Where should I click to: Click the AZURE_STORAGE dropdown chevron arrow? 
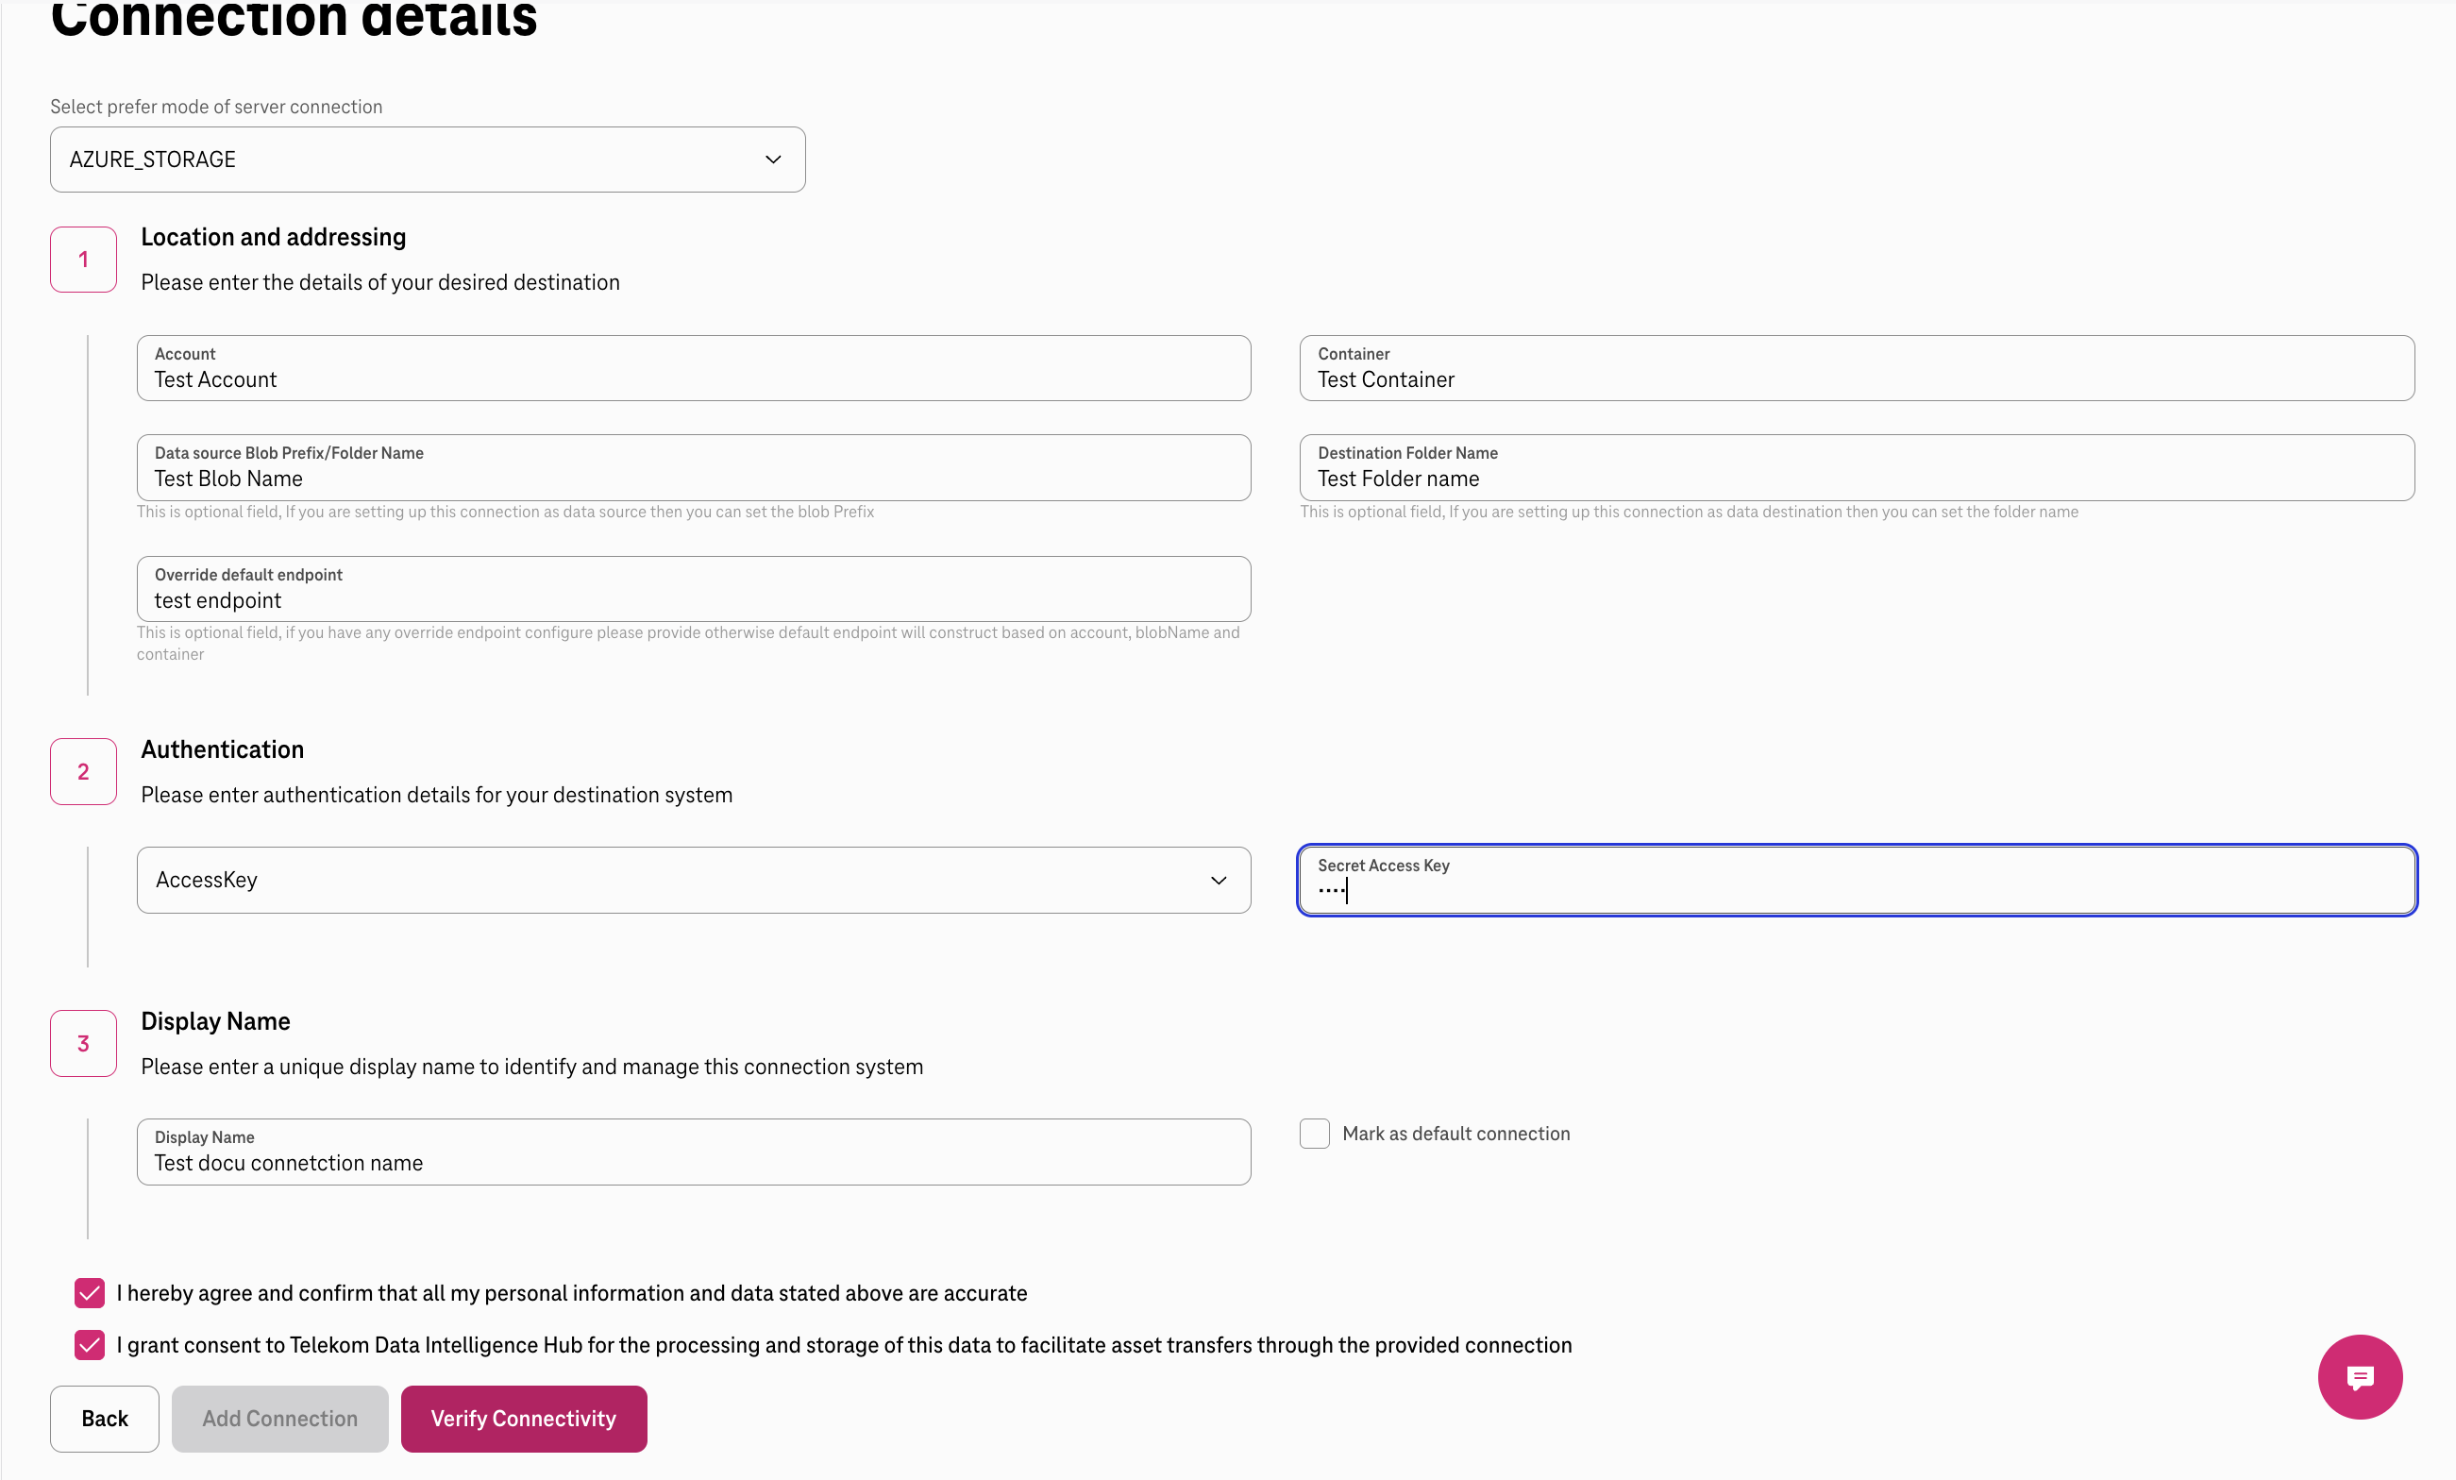(x=772, y=160)
